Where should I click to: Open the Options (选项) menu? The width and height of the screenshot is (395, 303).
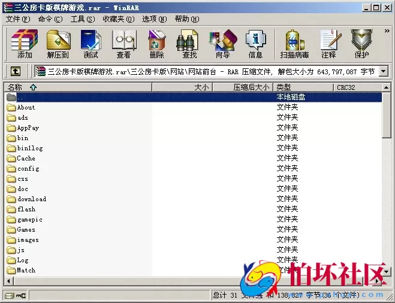pyautogui.click(x=155, y=19)
